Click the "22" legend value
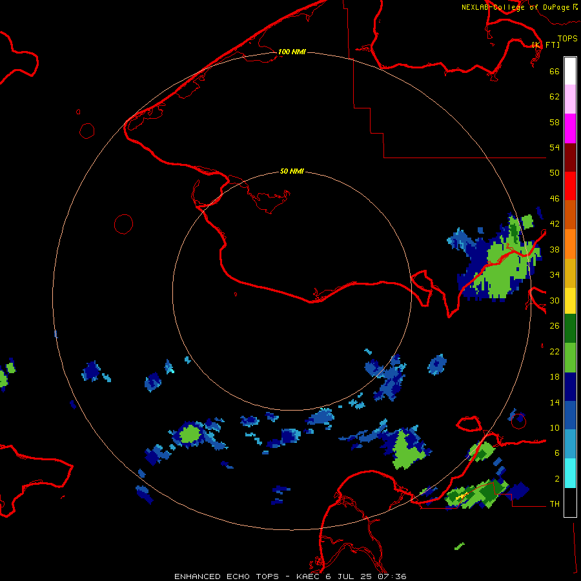 [555, 351]
